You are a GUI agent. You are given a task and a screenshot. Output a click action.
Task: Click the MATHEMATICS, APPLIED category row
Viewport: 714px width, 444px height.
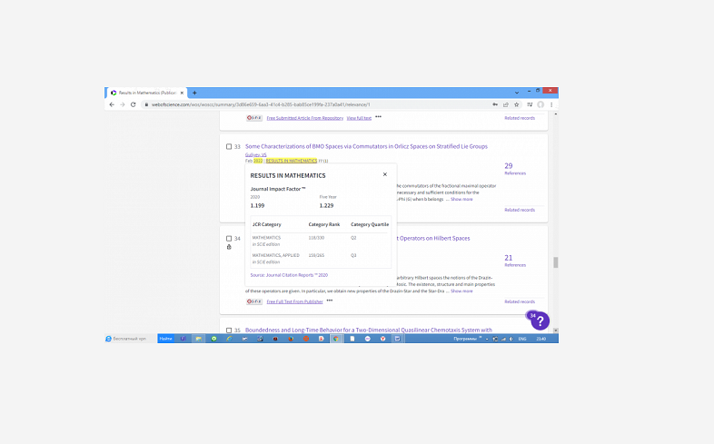pos(321,259)
